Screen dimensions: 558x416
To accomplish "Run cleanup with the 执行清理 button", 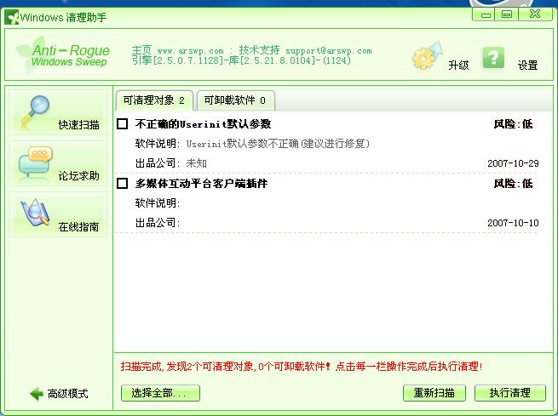I will (x=509, y=393).
